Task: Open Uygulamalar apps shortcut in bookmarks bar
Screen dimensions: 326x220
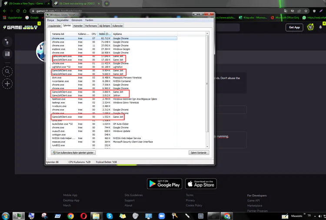Action: tap(13, 18)
